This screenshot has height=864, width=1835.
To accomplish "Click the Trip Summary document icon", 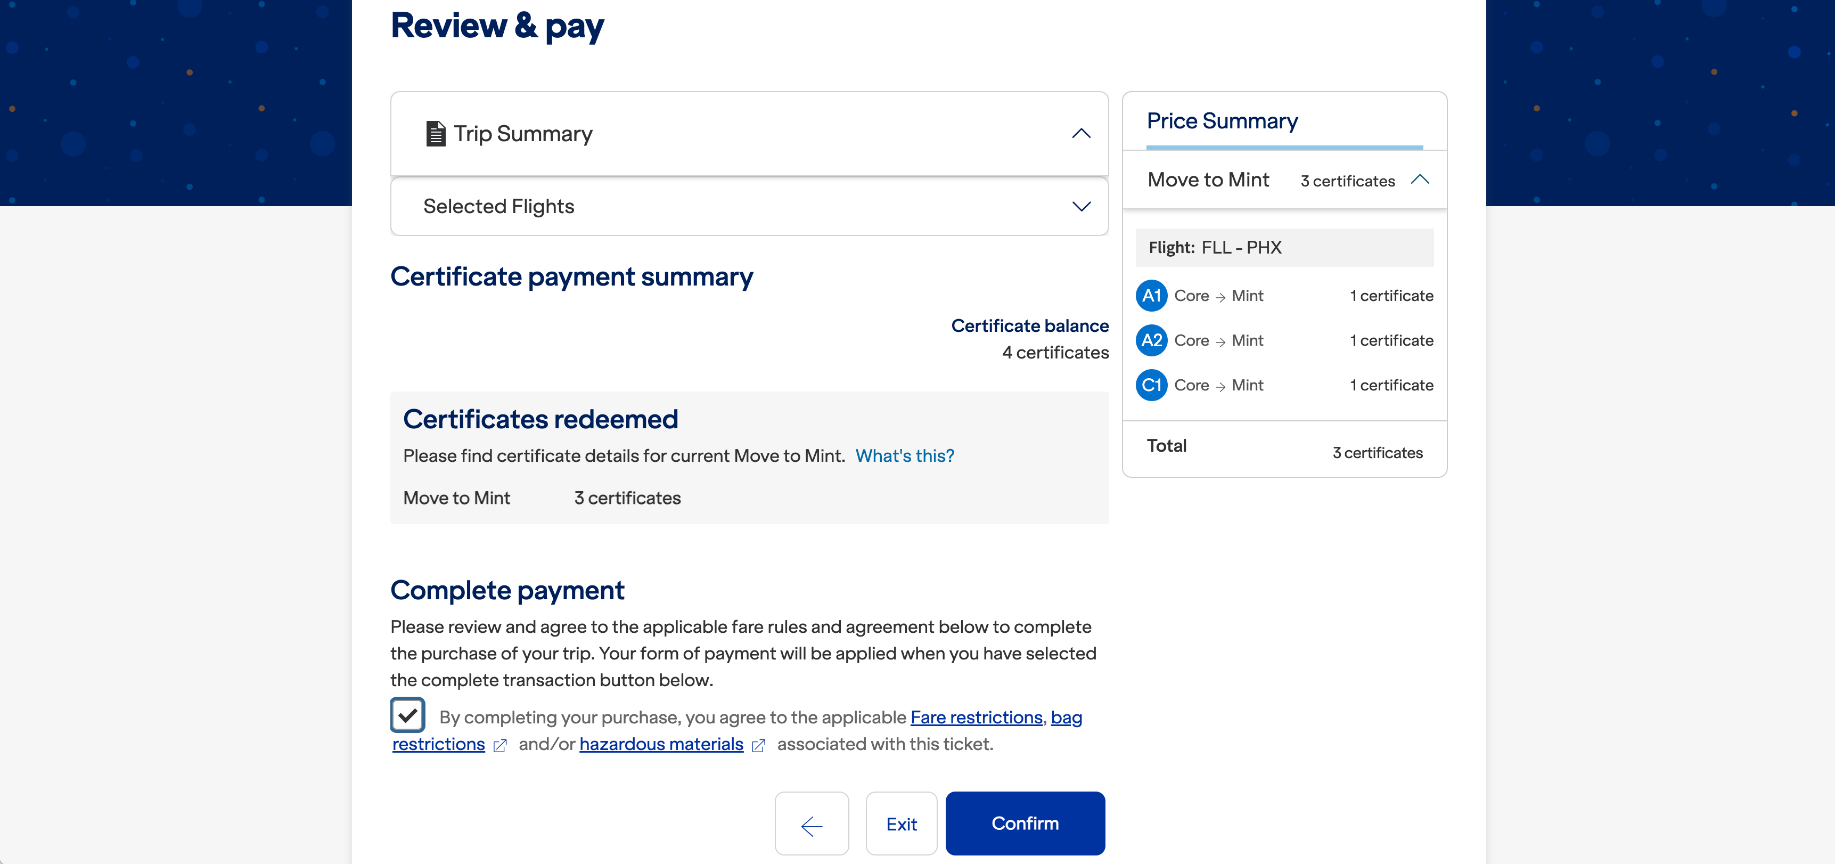I will (435, 133).
